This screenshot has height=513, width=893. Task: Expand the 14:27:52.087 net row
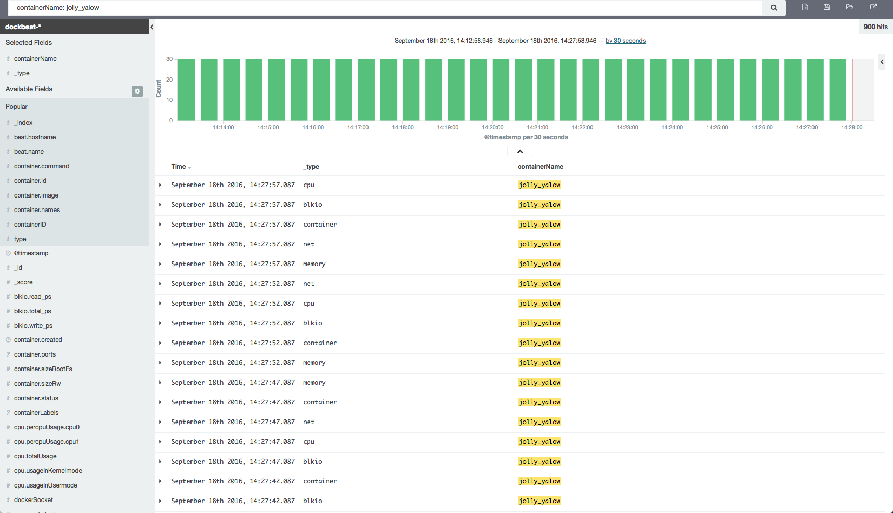click(160, 284)
